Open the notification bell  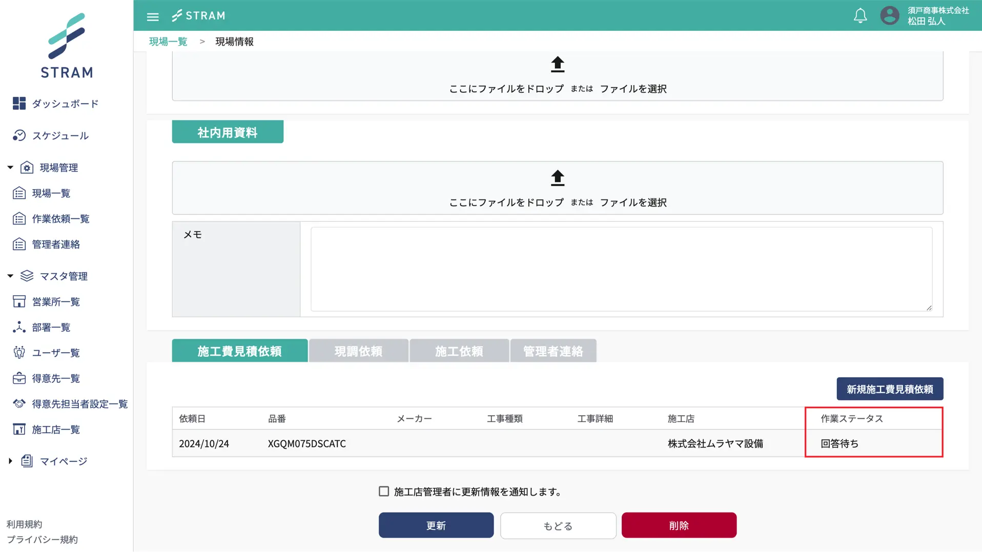pyautogui.click(x=860, y=15)
